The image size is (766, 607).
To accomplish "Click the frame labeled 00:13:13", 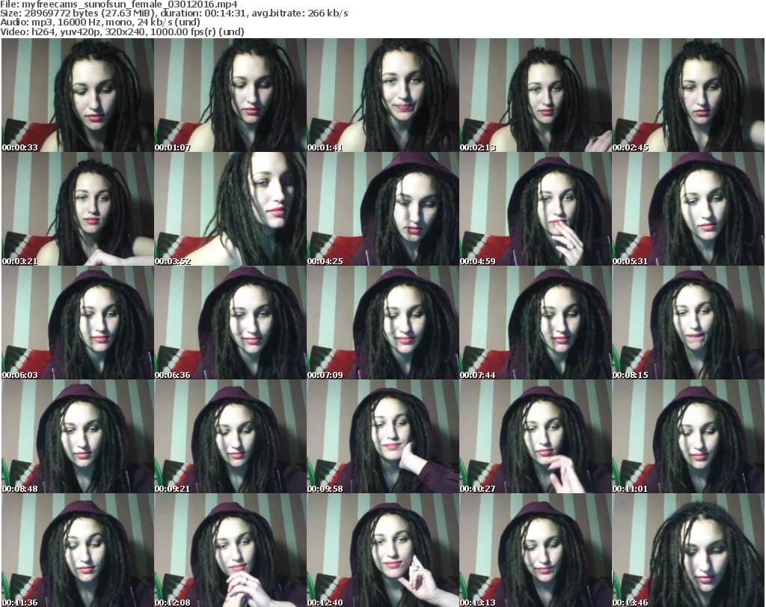I will click(x=536, y=550).
